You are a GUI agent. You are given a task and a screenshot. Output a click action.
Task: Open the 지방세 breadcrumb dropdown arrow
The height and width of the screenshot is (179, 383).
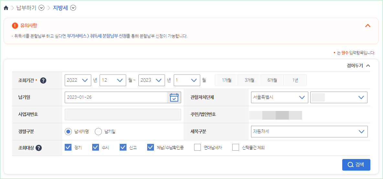(73, 8)
